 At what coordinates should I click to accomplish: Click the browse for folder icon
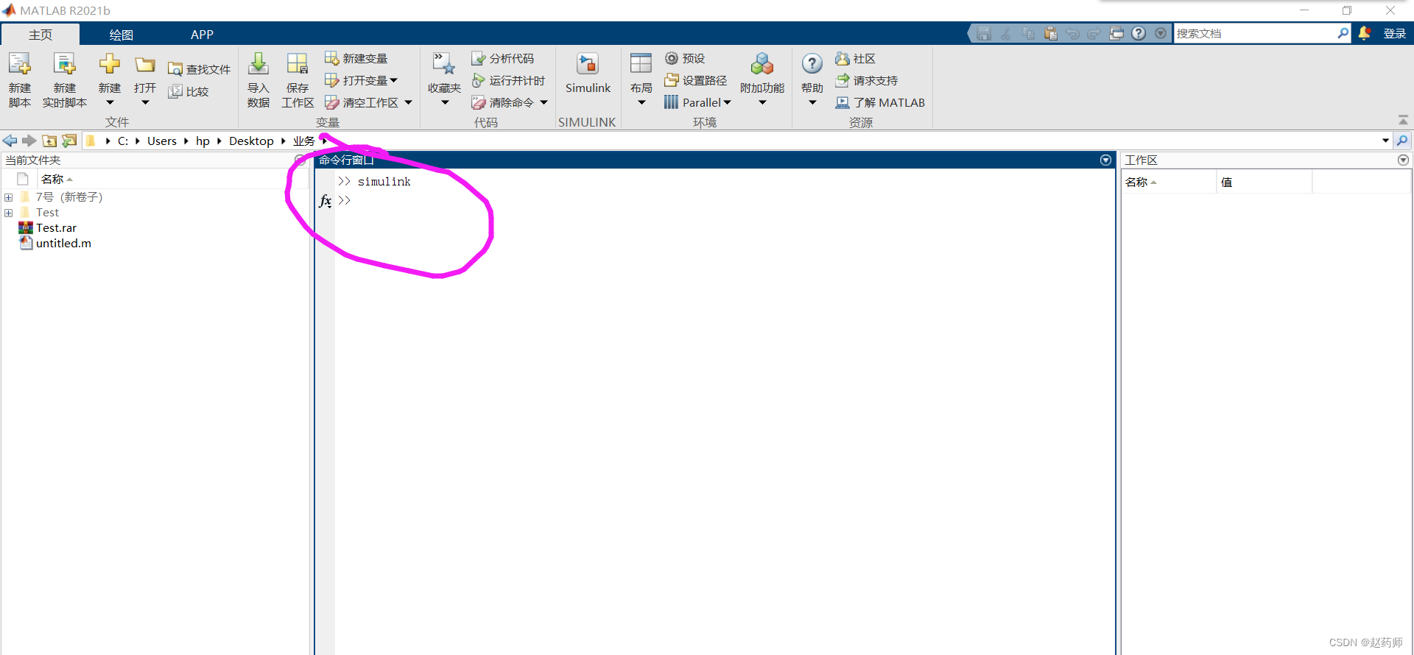click(69, 141)
